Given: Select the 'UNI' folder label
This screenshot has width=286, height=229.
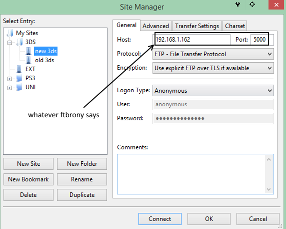Looking at the screenshot, I should pos(30,87).
